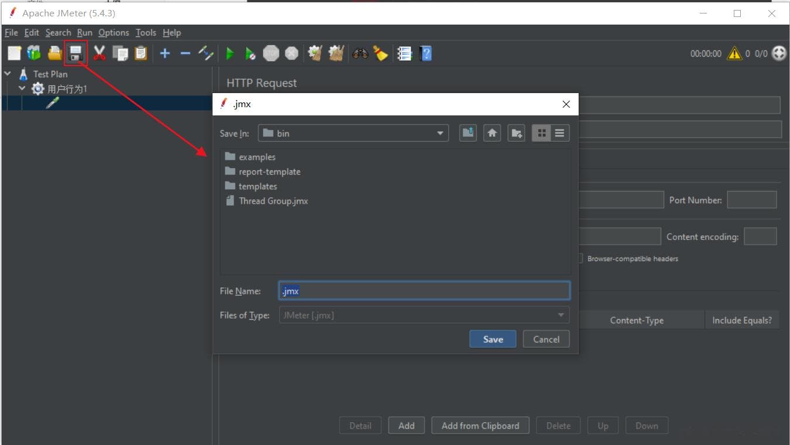This screenshot has width=790, height=445.
Task: Click the File Name input field
Action: tap(425, 291)
